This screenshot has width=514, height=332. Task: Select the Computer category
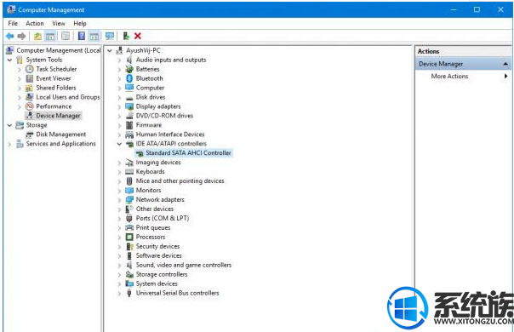(150, 88)
